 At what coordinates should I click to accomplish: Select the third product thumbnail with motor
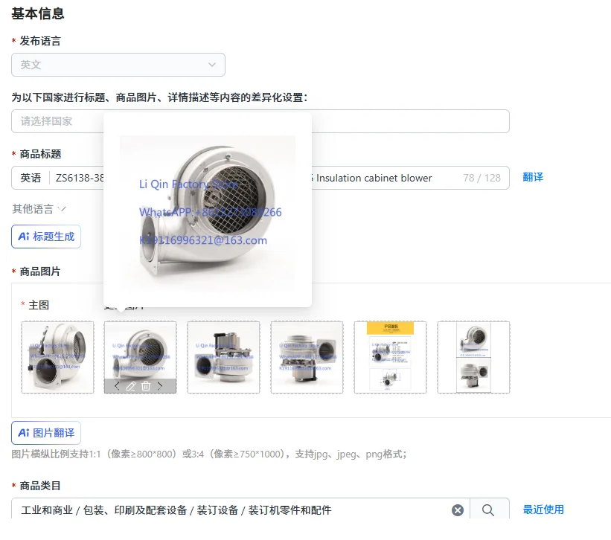[x=224, y=358]
